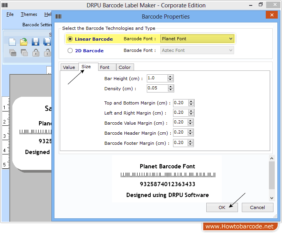282x233 pixels.
Task: Switch to the Color tab
Action: coord(125,67)
